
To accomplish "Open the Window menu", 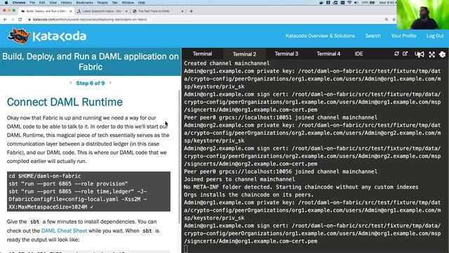I will [x=128, y=3].
